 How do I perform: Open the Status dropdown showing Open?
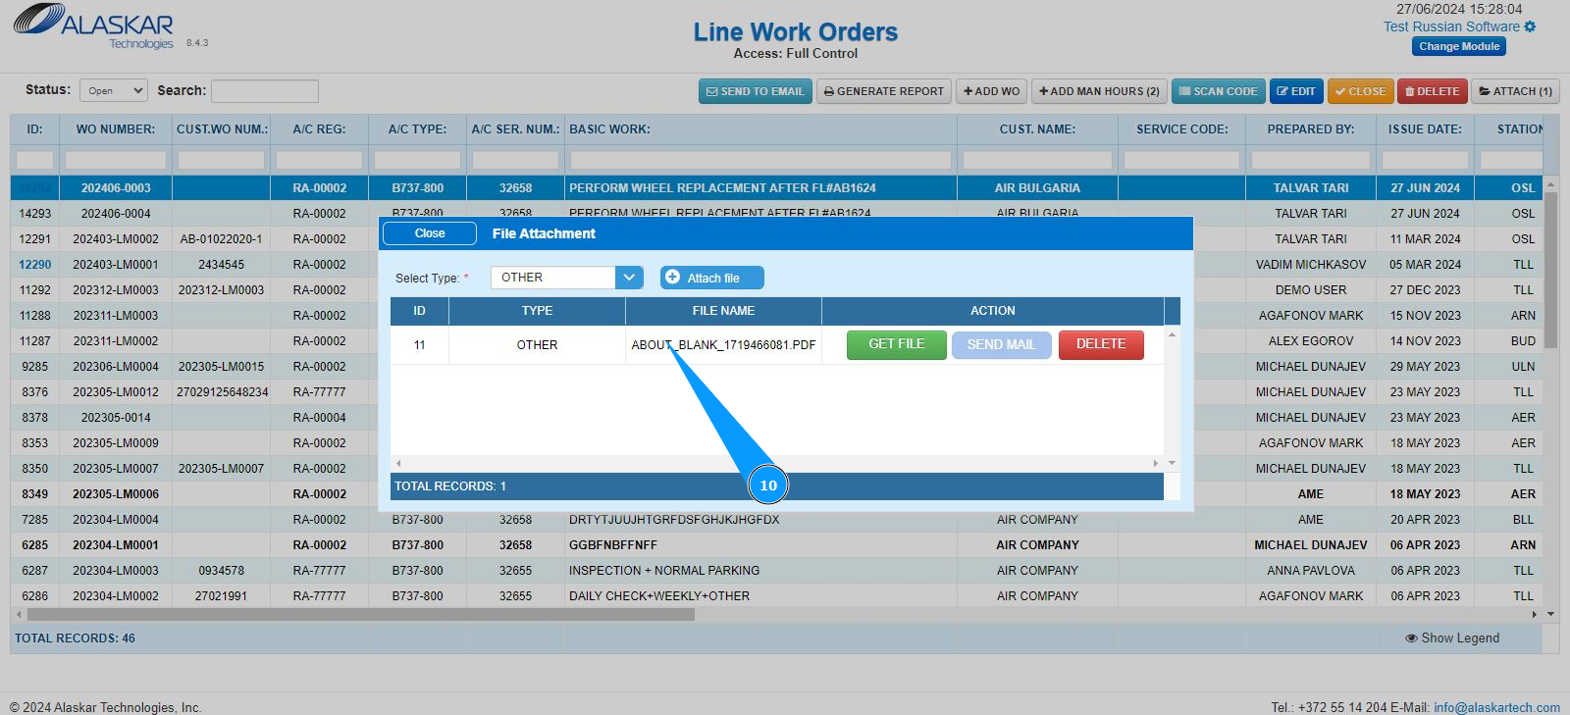(x=114, y=91)
